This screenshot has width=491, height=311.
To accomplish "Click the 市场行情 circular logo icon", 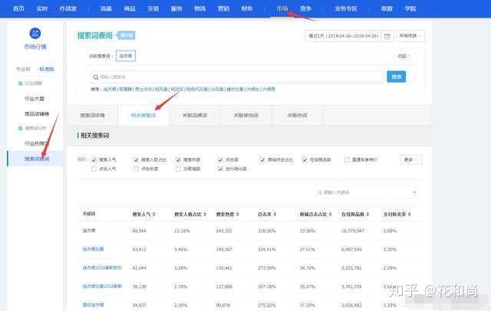I will (x=35, y=34).
